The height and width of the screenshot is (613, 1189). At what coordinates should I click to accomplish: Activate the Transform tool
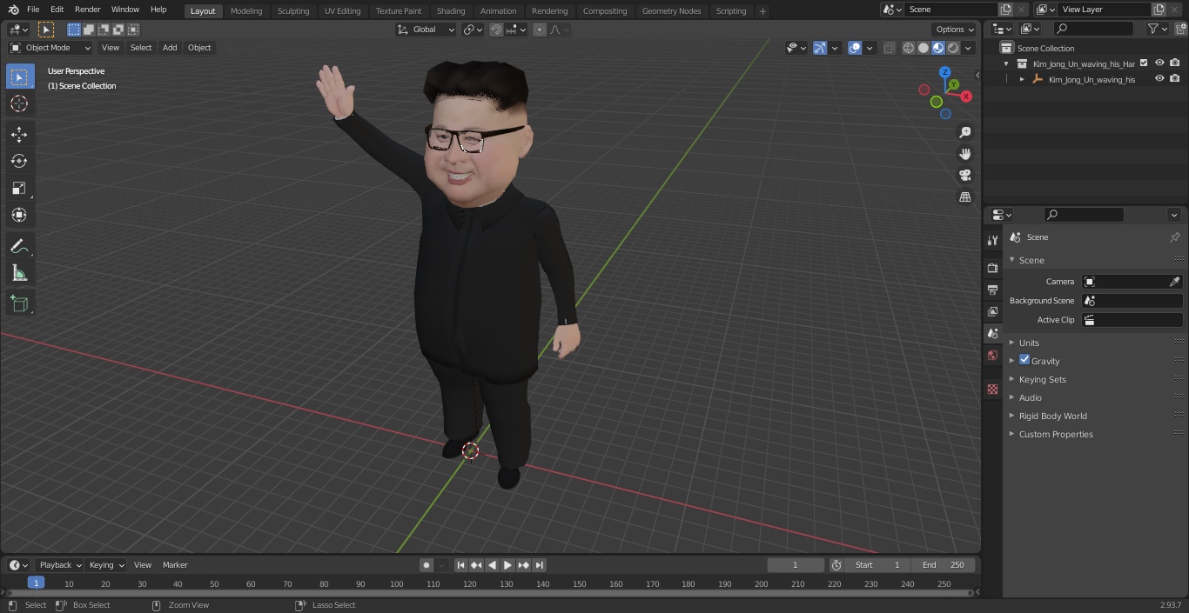click(x=19, y=215)
